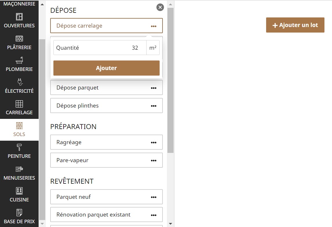Open the Plomberie bathtub icon
The height and width of the screenshot is (227, 332).
tap(19, 60)
